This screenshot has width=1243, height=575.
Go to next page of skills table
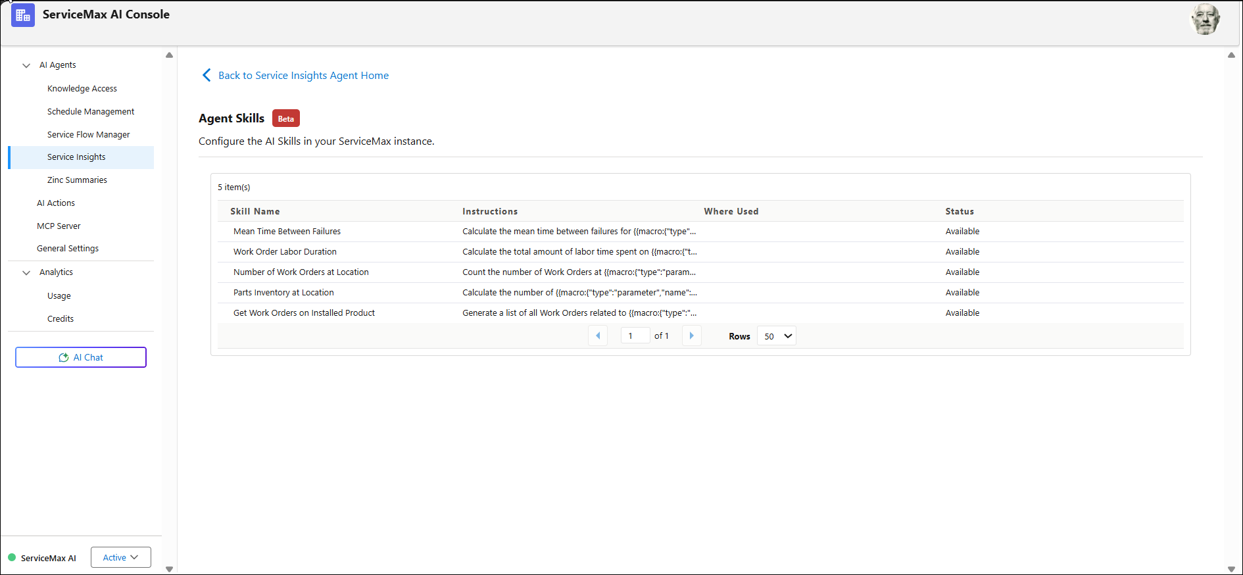pyautogui.click(x=691, y=336)
